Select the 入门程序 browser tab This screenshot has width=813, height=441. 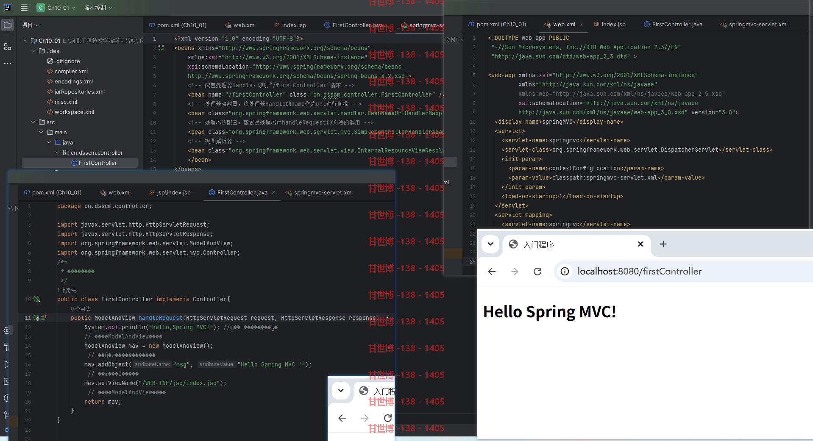[x=576, y=244]
